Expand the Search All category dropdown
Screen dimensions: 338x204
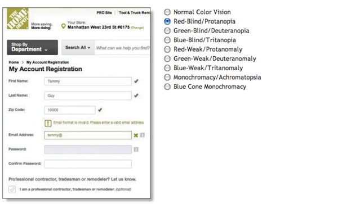pos(78,47)
